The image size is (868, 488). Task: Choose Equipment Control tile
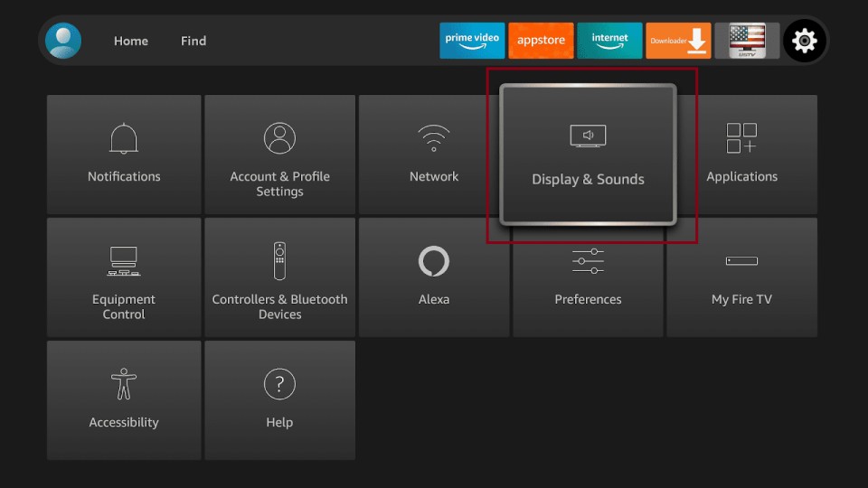click(124, 277)
